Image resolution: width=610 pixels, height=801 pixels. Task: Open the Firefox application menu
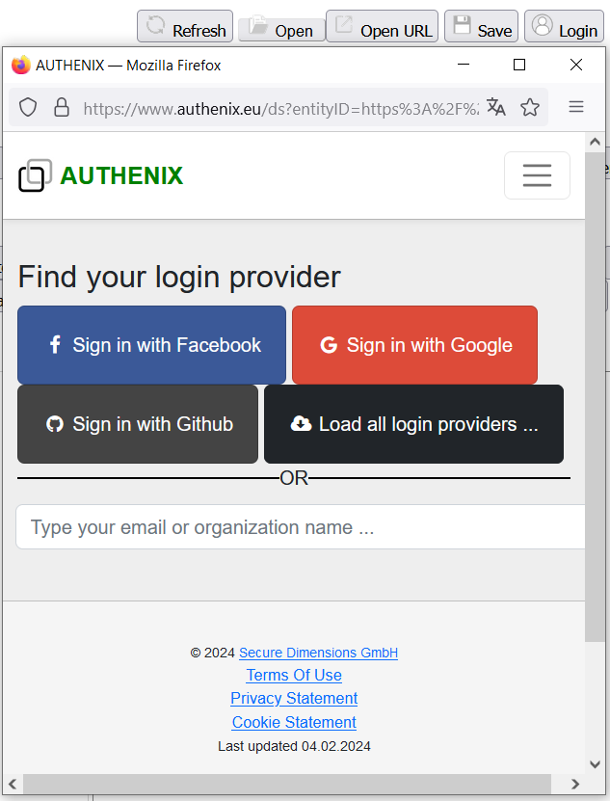point(576,107)
